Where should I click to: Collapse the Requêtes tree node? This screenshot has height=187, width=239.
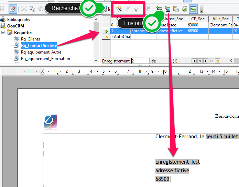[3, 33]
